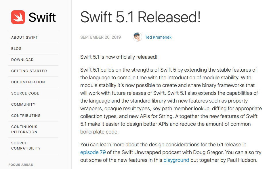Open the Documentation page

[28, 82]
